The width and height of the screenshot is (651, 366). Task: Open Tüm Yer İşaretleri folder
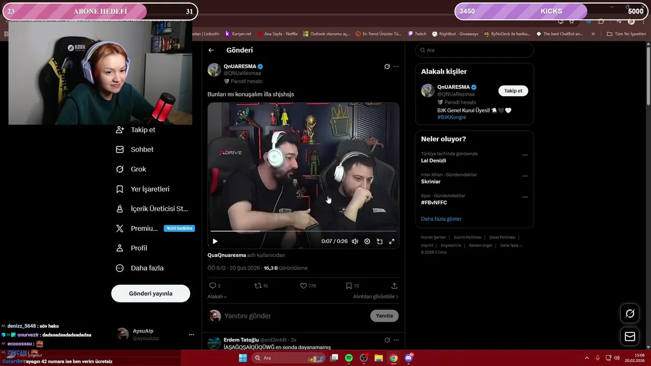point(626,34)
